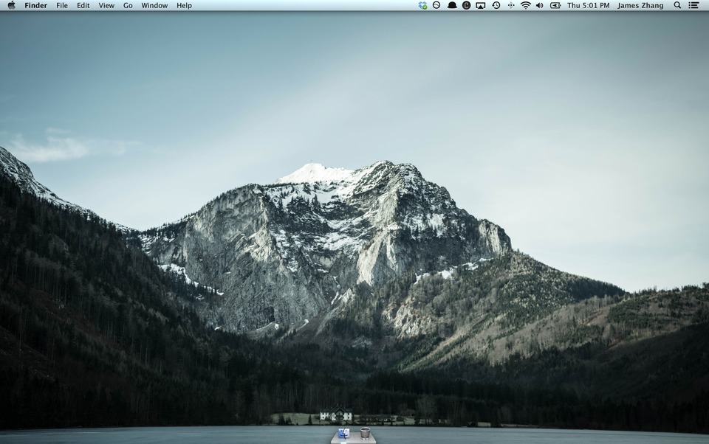Image resolution: width=709 pixels, height=444 pixels.
Task: Open the volume control icon
Action: pos(539,5)
